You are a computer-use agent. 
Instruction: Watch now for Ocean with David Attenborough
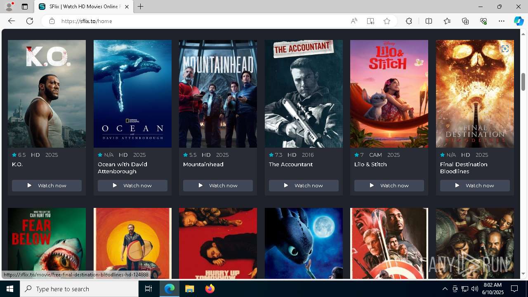point(132,186)
